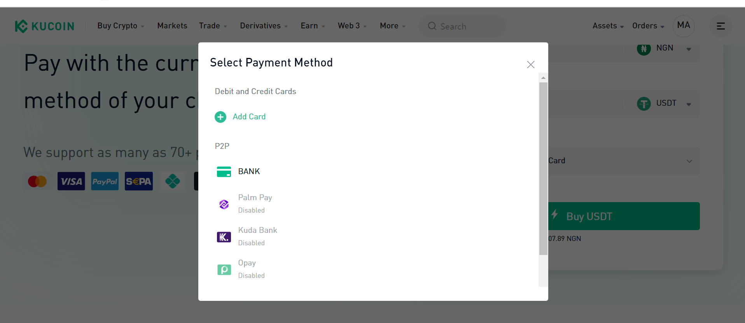The width and height of the screenshot is (745, 323).
Task: Open the Derivatives dropdown menu
Action: [x=264, y=26]
